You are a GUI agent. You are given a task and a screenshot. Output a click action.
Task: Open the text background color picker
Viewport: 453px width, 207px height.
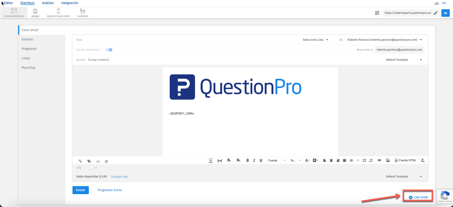coord(315,161)
